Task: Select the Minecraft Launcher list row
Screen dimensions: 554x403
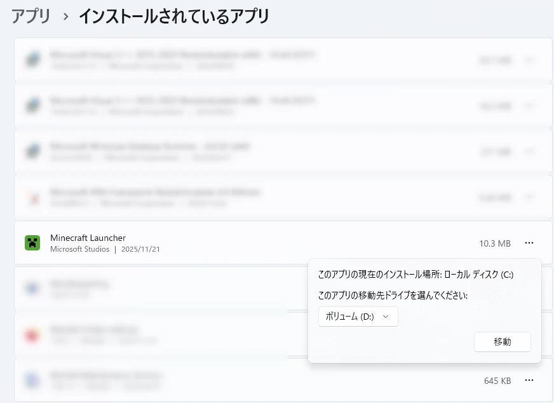Action: pyautogui.click(x=191, y=242)
